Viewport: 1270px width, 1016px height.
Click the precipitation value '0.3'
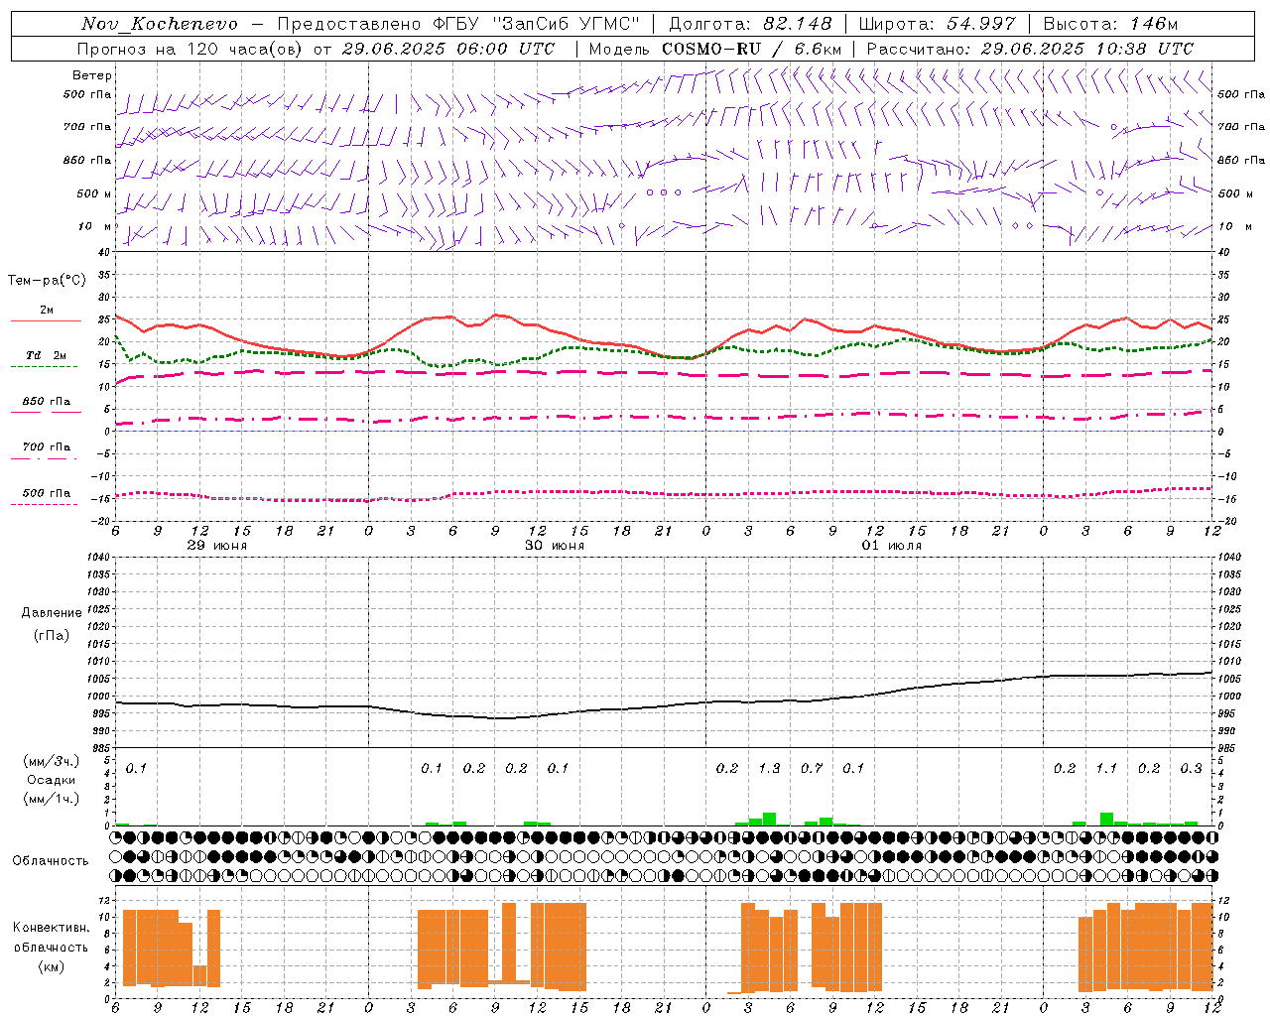[x=1191, y=768]
